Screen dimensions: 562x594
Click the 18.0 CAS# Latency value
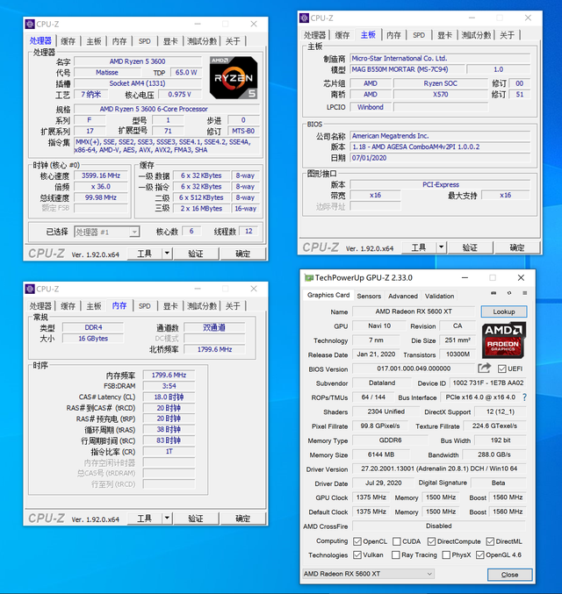[169, 397]
